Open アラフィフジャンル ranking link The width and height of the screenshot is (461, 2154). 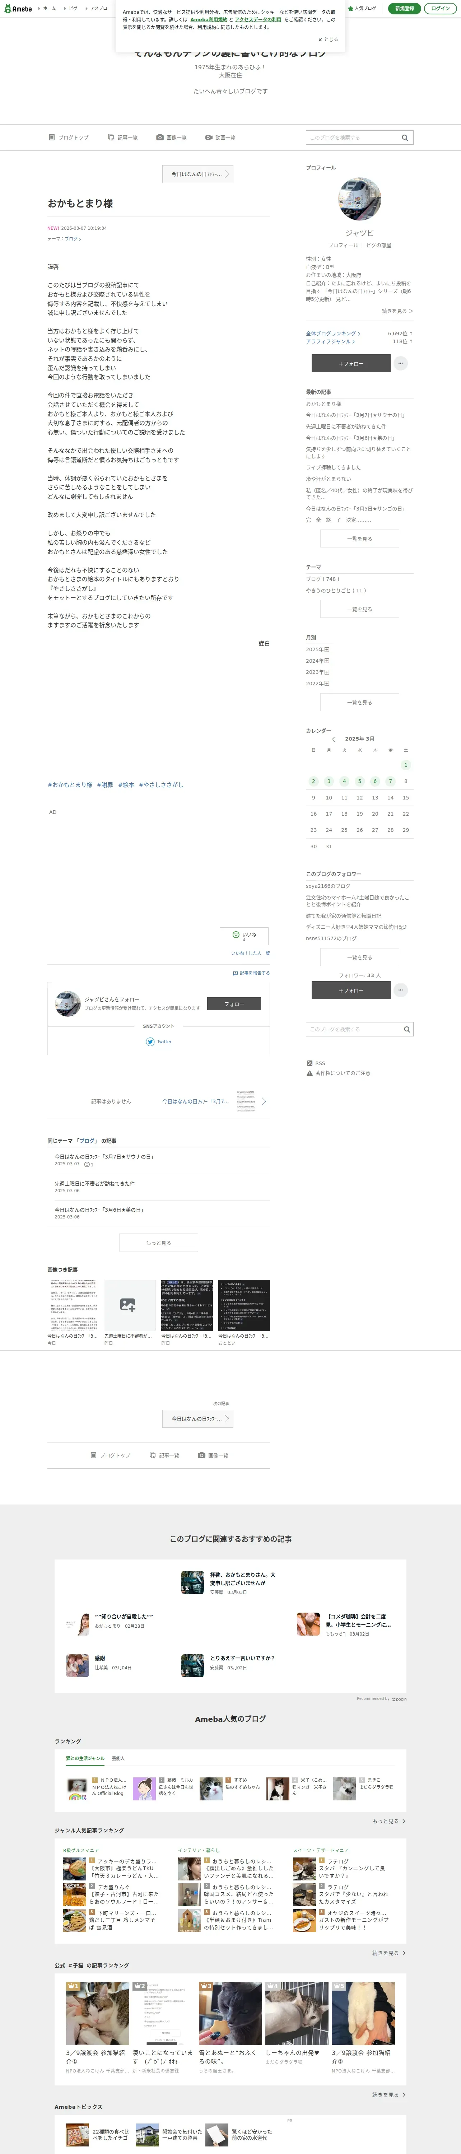(330, 341)
